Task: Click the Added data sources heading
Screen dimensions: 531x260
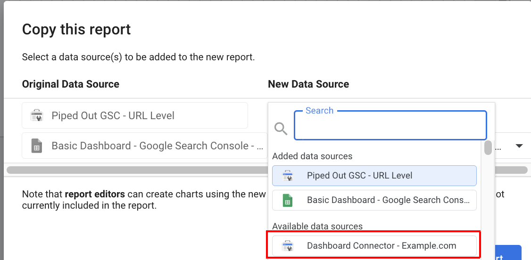Action: (312, 156)
